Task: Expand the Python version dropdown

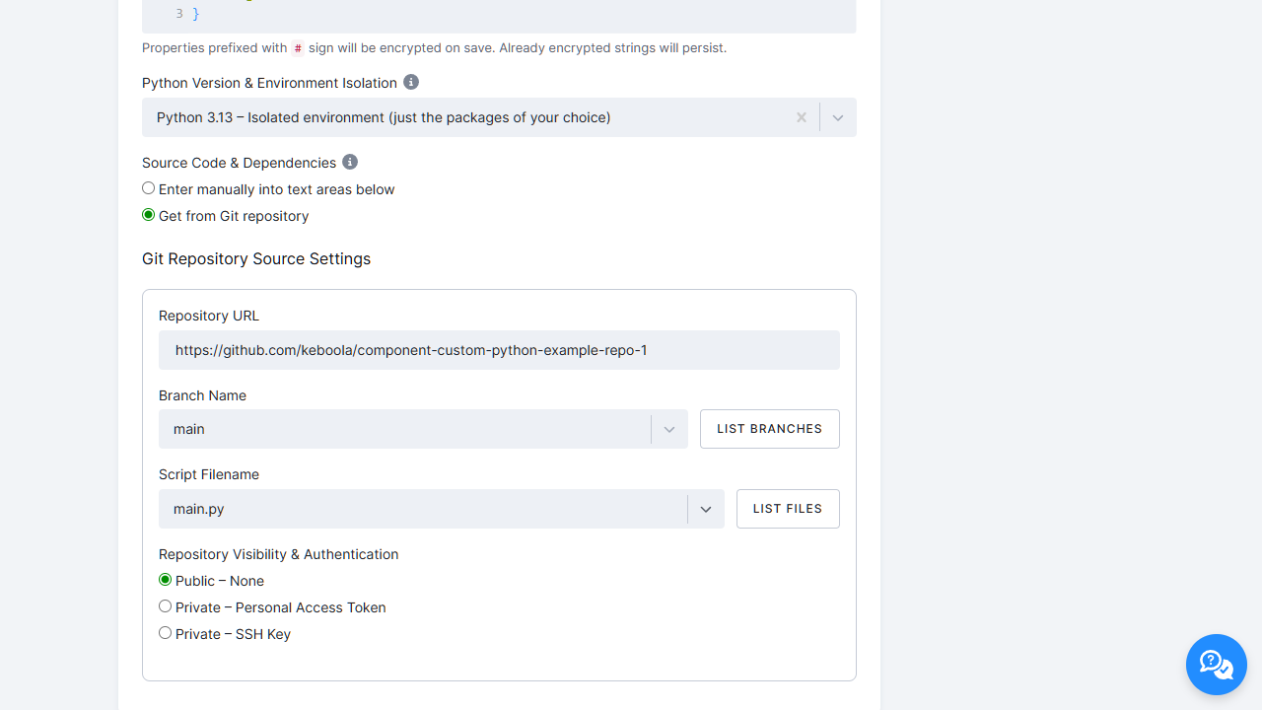Action: coord(837,117)
